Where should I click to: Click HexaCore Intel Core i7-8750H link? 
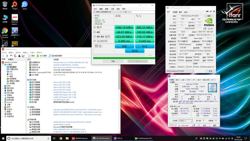point(70,63)
